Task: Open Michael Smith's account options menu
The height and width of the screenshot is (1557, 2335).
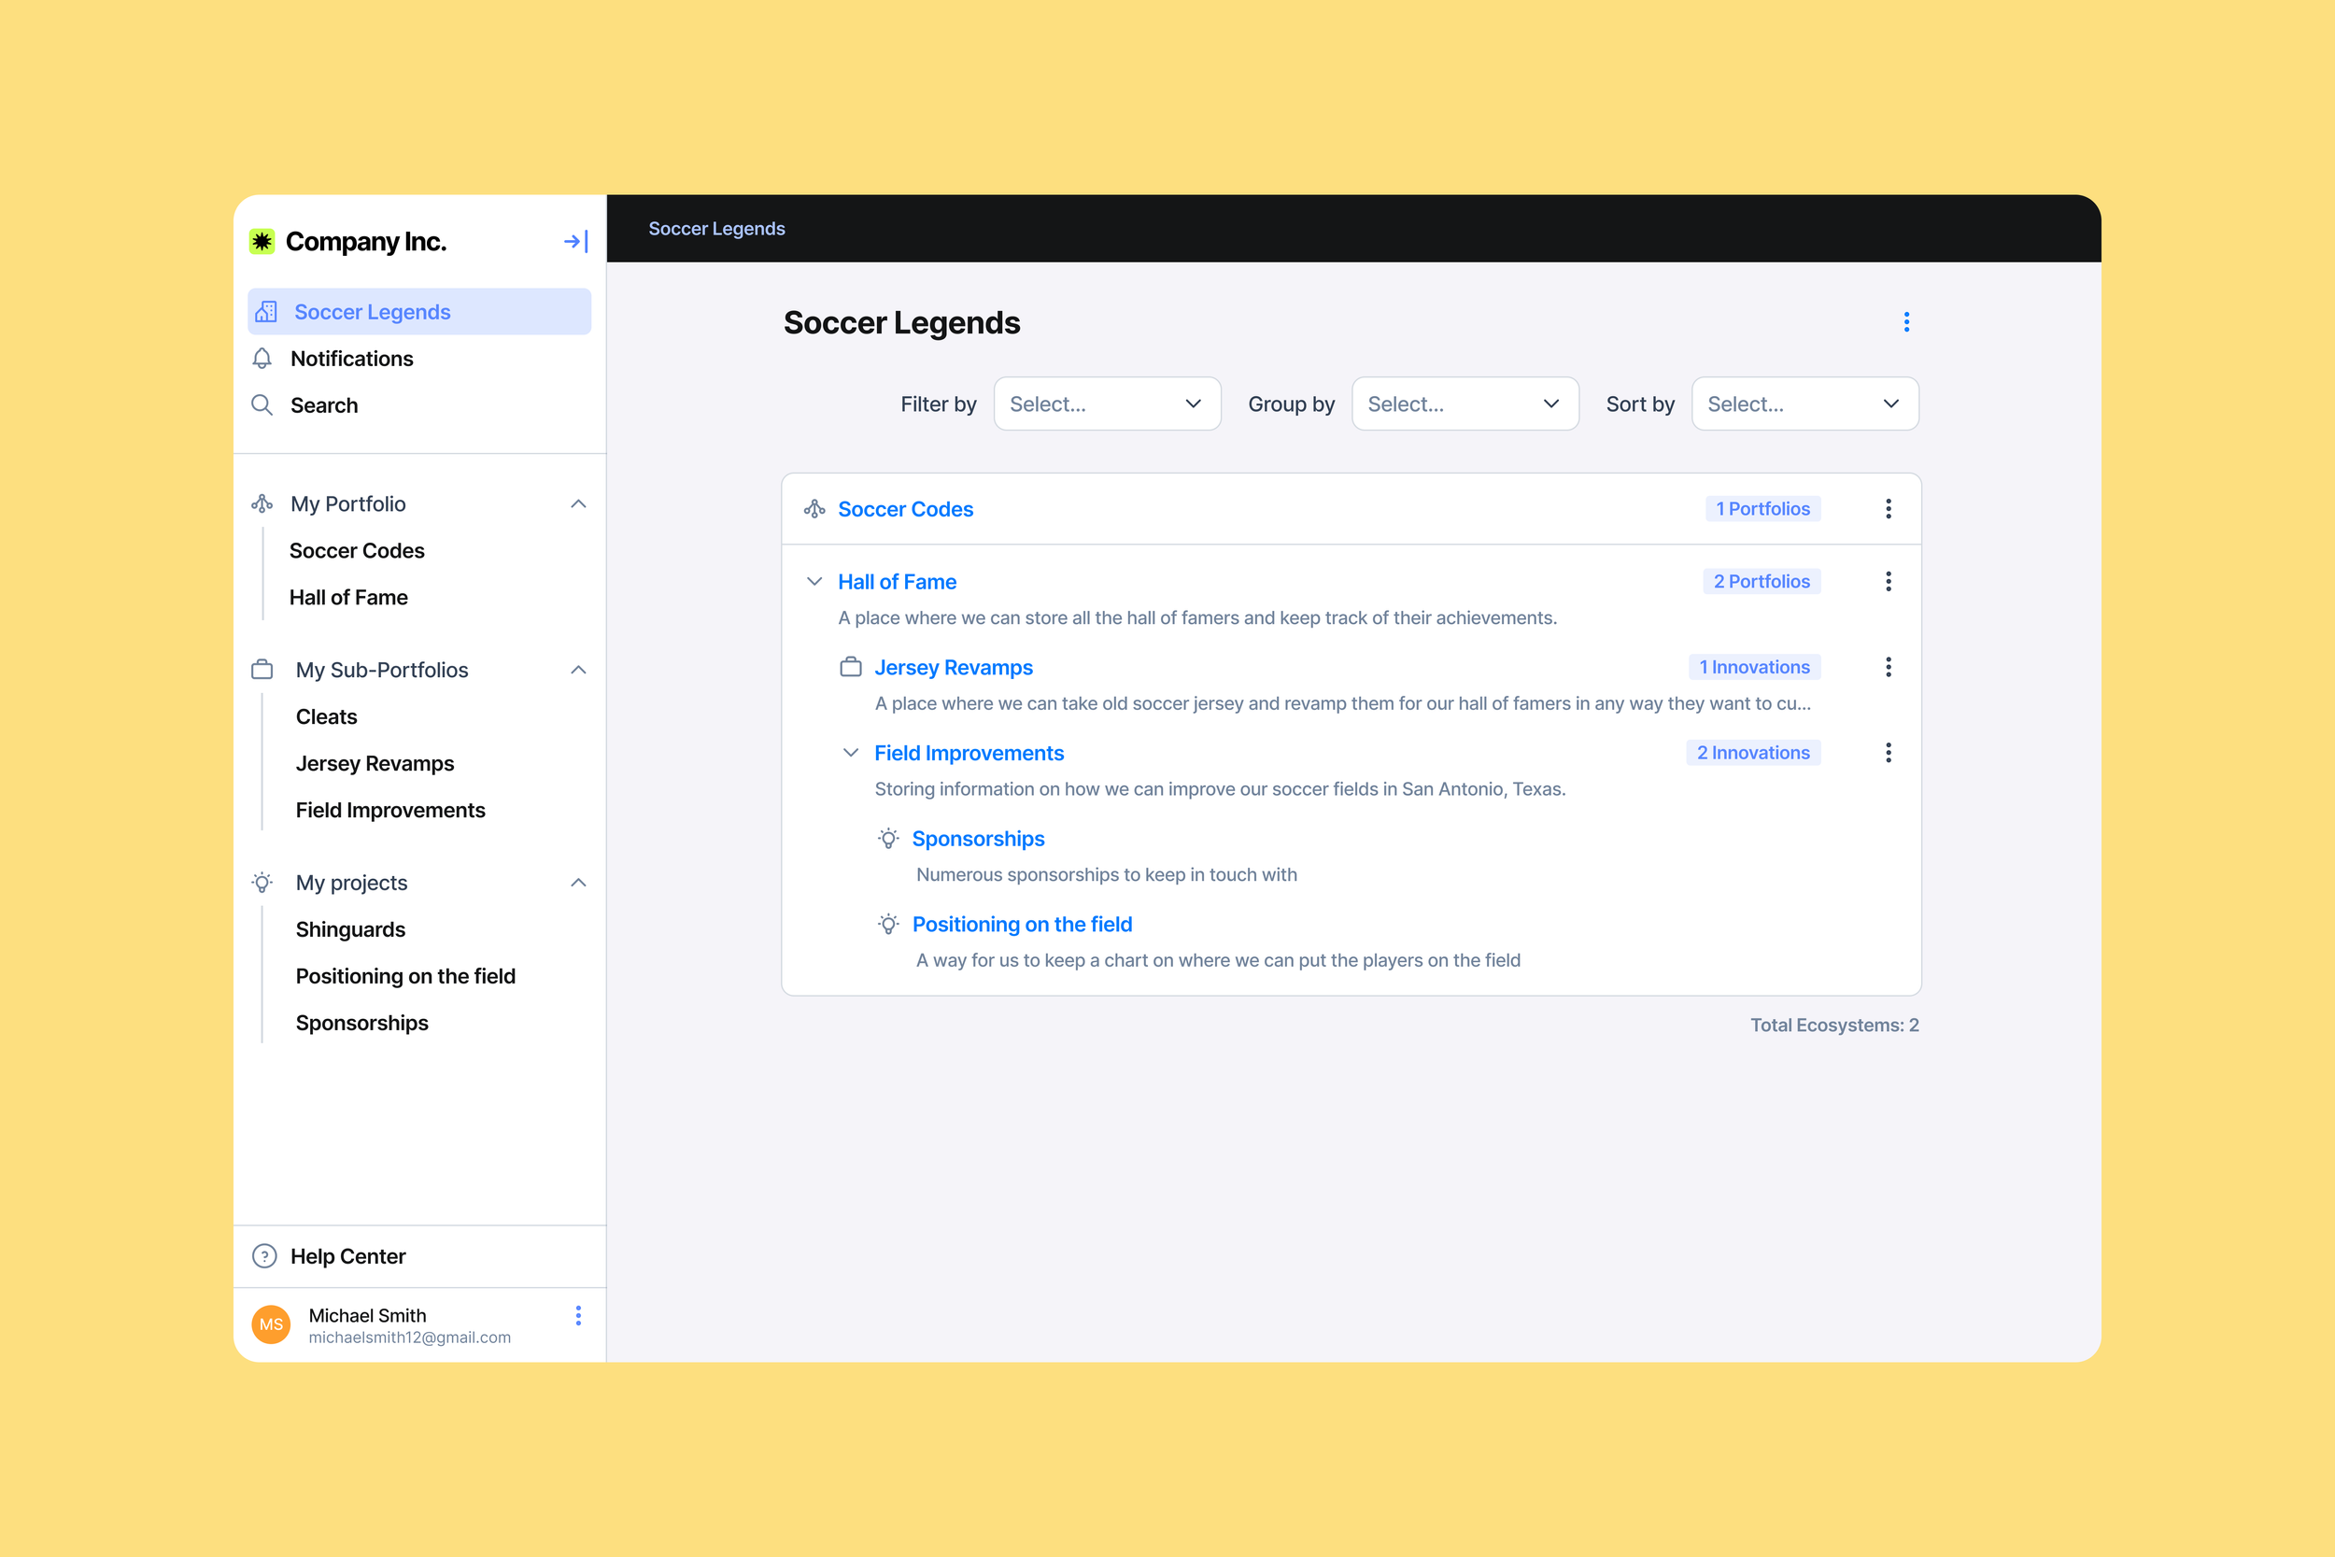Action: click(x=578, y=1316)
